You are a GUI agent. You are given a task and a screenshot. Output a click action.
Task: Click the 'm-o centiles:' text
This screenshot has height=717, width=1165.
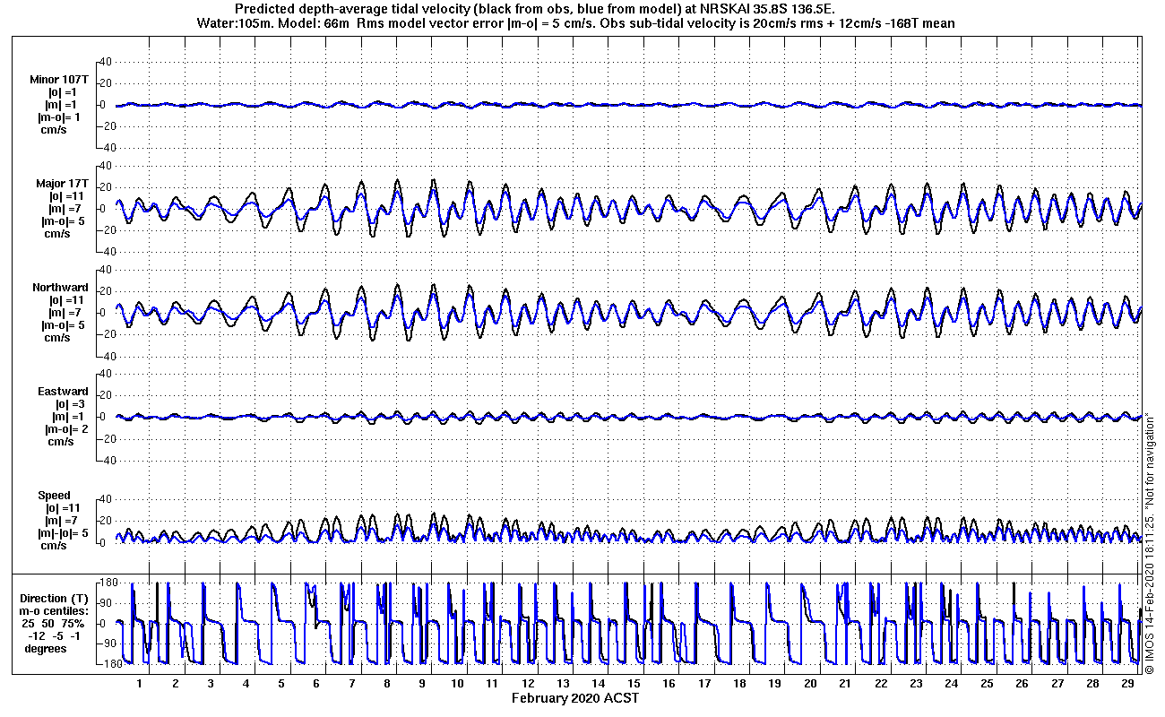pyautogui.click(x=56, y=610)
